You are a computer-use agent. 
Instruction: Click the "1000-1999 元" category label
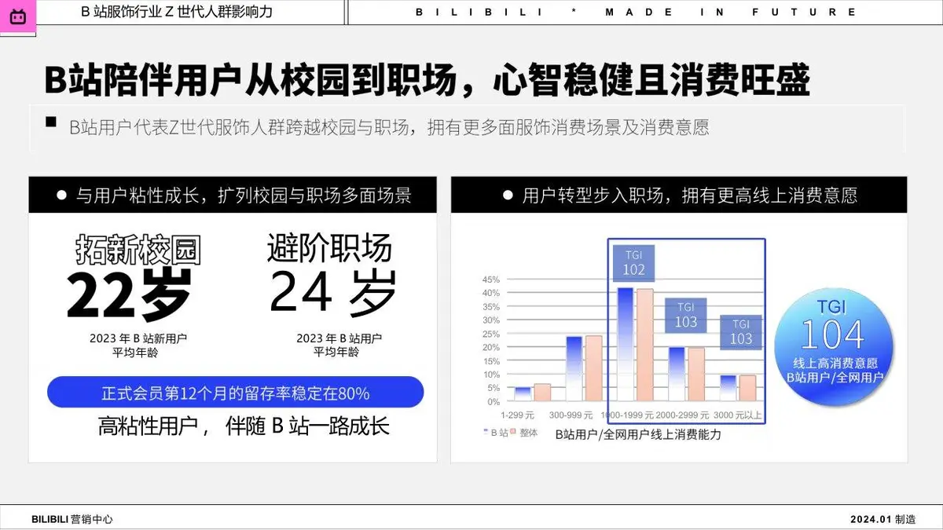point(626,415)
